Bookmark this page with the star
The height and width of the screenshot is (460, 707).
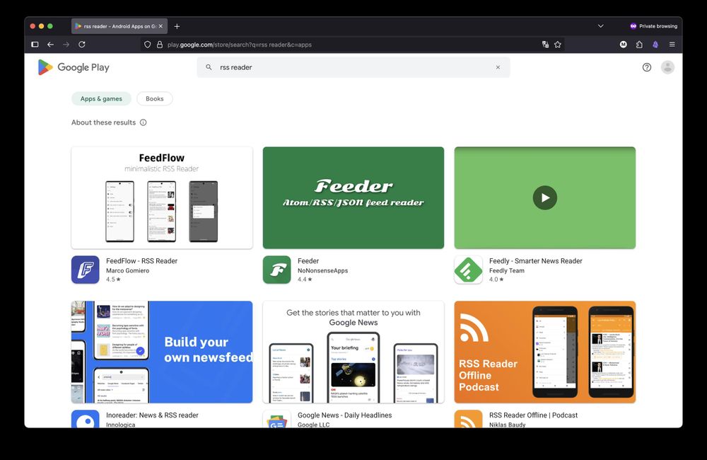[558, 45]
